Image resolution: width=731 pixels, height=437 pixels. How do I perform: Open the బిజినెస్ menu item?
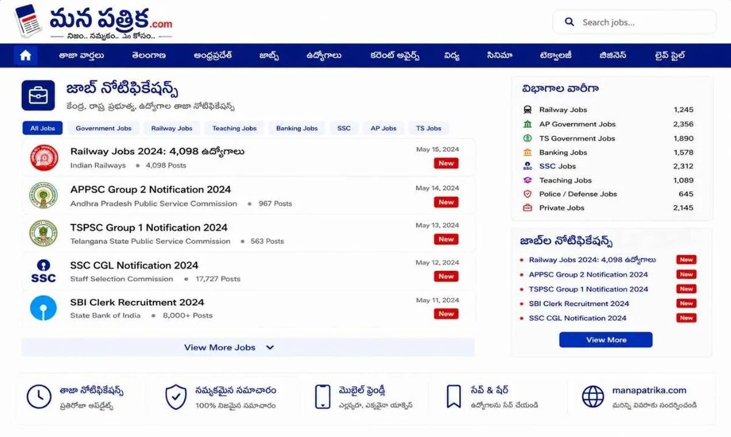(x=612, y=55)
